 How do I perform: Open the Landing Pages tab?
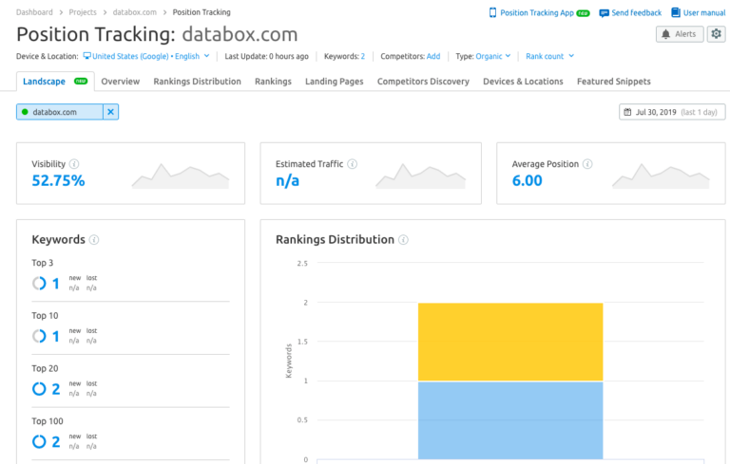pos(335,82)
